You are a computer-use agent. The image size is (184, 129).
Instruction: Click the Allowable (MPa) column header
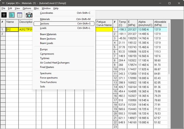pyautogui.click(x=160, y=23)
